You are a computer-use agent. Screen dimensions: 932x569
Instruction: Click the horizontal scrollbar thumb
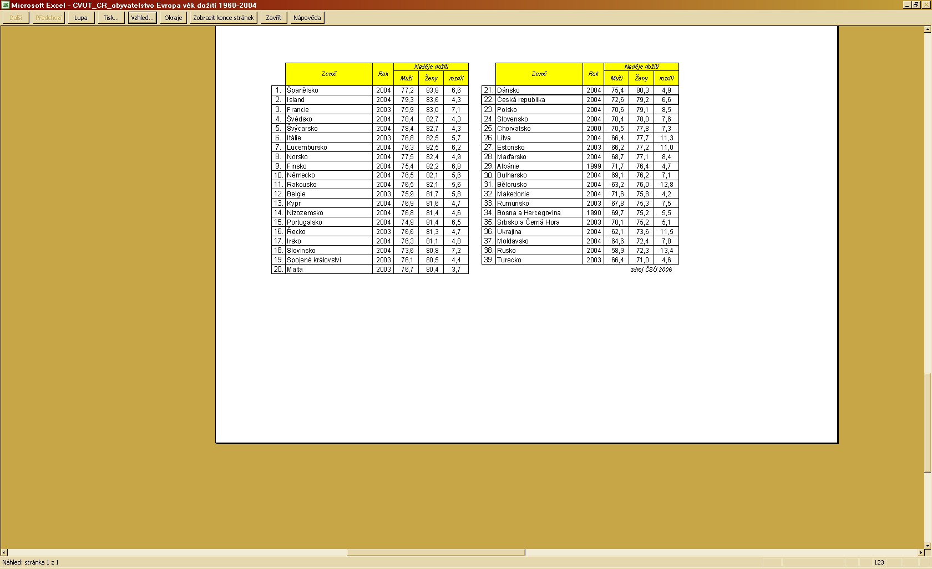click(436, 552)
